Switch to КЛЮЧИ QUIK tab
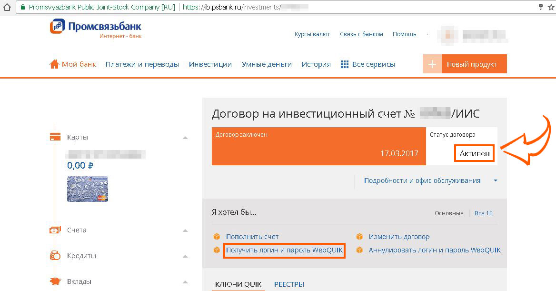This screenshot has width=556, height=291. coord(238,284)
